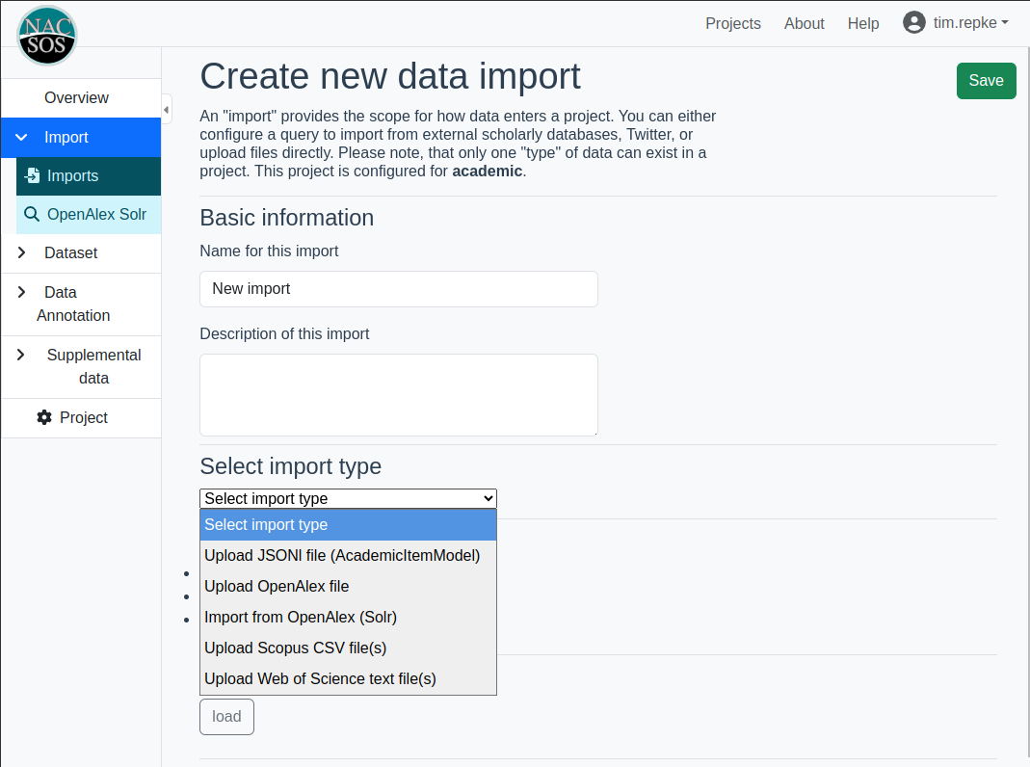Viewport: 1030px width, 767px height.
Task: Focus the Name for this import field
Action: [x=398, y=289]
